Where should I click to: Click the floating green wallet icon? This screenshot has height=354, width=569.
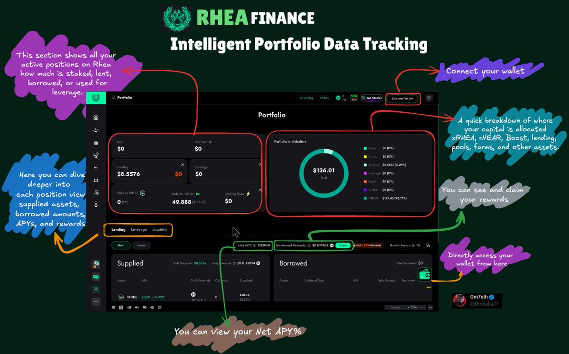(x=424, y=274)
